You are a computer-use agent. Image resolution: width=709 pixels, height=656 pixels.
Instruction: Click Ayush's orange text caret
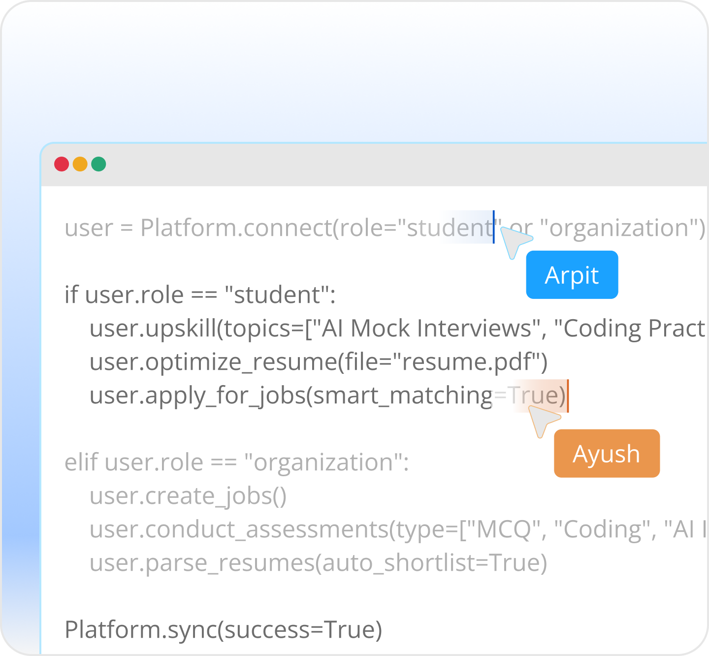tap(569, 395)
